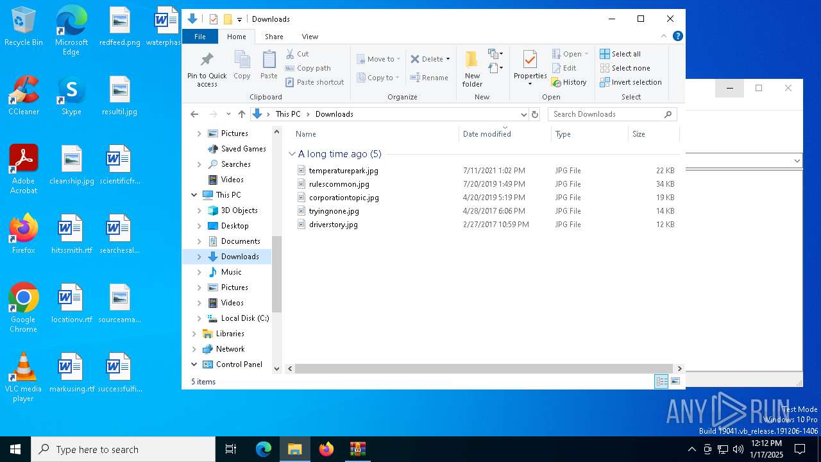Expand the Delete options arrow
This screenshot has height=462, width=821.
point(448,59)
